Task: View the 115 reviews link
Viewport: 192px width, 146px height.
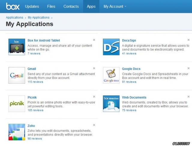Action: [x=35, y=82]
